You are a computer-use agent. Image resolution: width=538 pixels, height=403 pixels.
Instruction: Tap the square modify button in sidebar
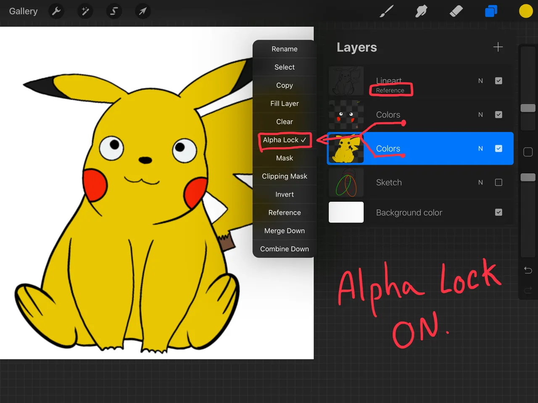tap(528, 152)
